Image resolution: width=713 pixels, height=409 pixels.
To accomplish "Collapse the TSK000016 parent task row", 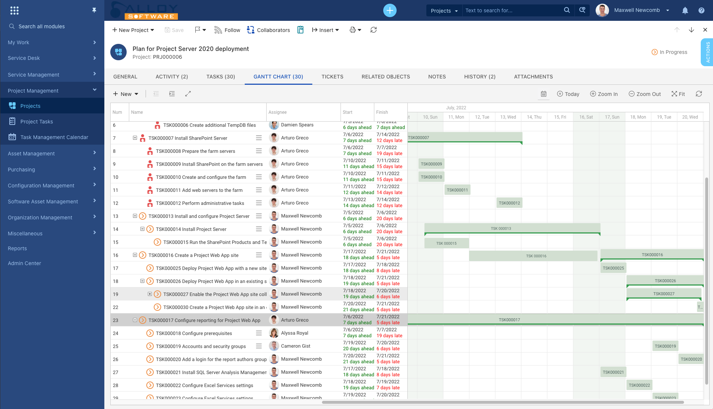I will click(135, 255).
